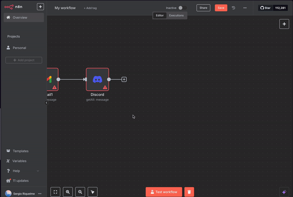Collapse the left sidebar
The width and height of the screenshot is (293, 197).
pos(46,103)
